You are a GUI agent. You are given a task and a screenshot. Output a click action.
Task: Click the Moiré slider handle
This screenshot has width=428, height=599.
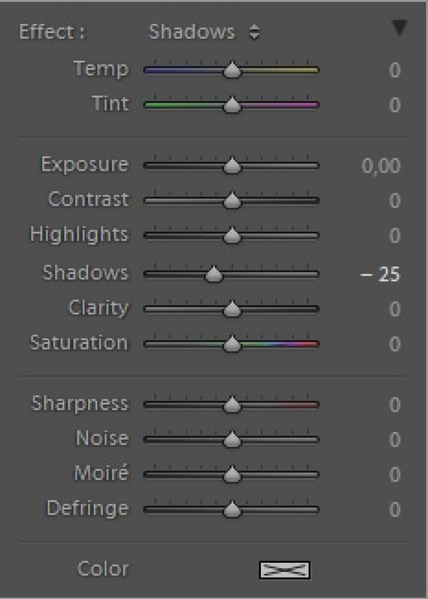(232, 475)
